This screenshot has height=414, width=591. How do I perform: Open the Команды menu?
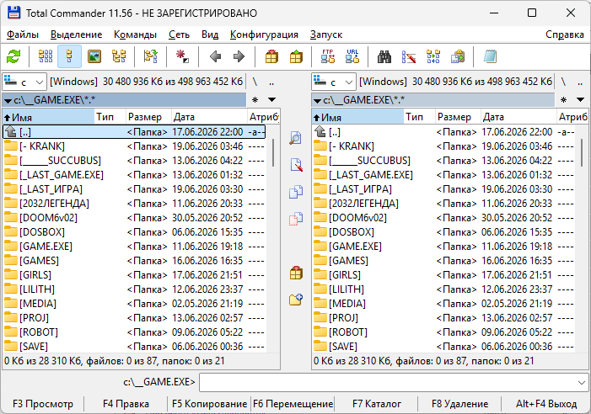pyautogui.click(x=135, y=34)
